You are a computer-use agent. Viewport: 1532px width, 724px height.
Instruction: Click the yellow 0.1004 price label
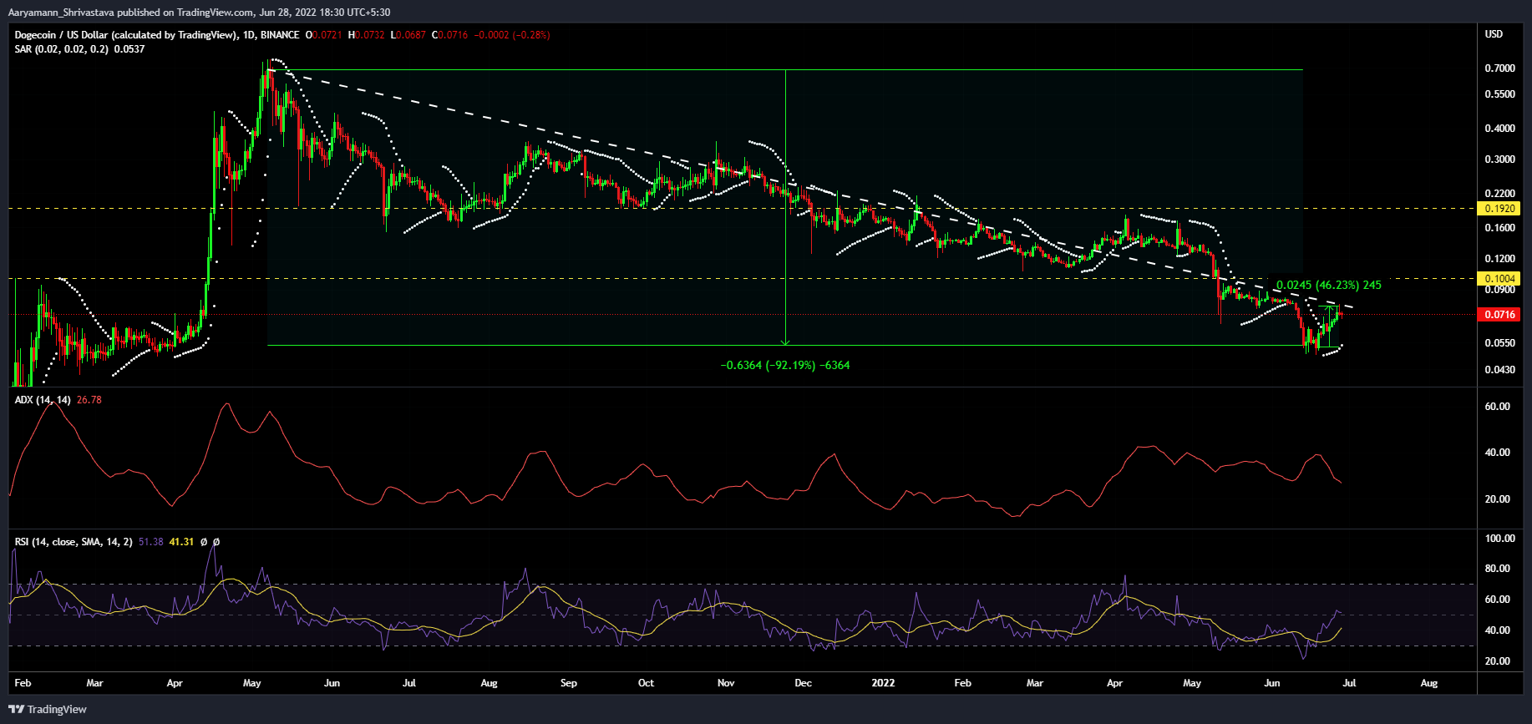[x=1499, y=278]
